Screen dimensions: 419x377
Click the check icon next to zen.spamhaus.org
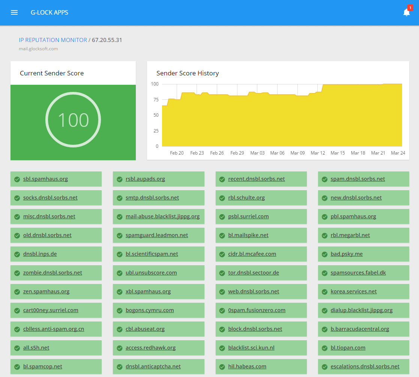pos(17,291)
